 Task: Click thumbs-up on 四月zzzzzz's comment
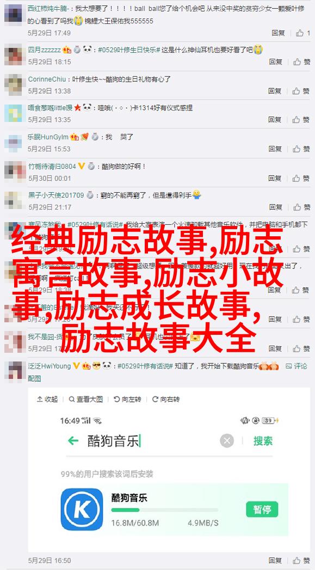pyautogui.click(x=301, y=62)
